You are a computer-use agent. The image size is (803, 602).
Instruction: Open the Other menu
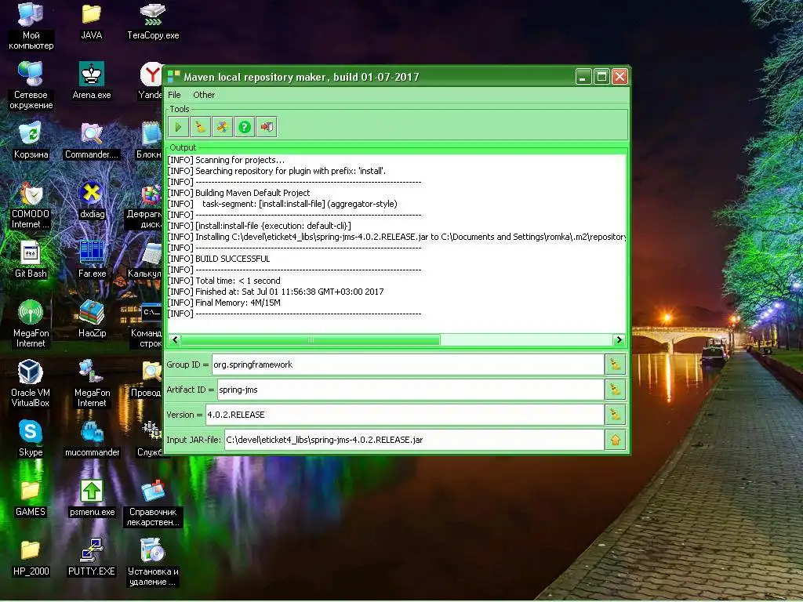204,95
